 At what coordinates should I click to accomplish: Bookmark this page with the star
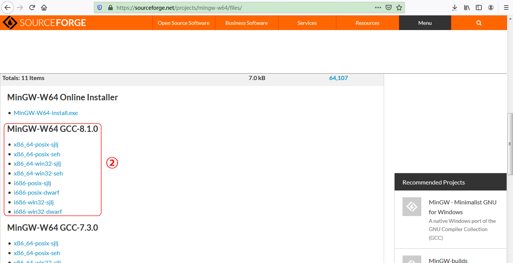pos(399,8)
